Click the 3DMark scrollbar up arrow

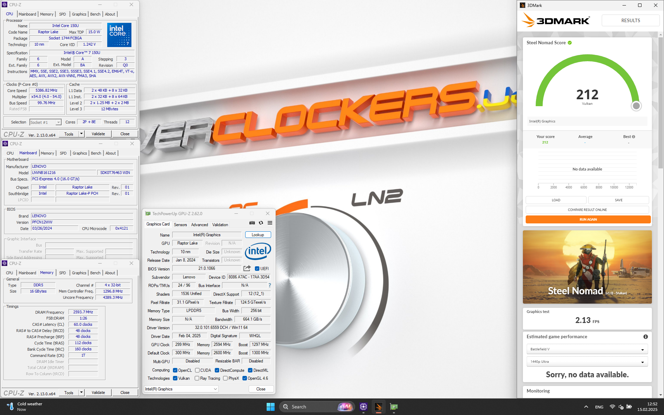[x=661, y=35]
